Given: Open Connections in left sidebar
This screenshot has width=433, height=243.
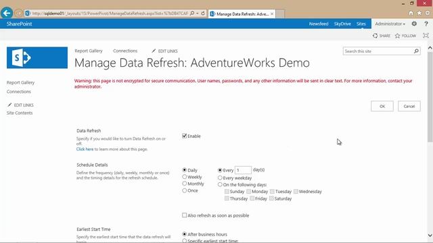Looking at the screenshot, I should coord(19,92).
